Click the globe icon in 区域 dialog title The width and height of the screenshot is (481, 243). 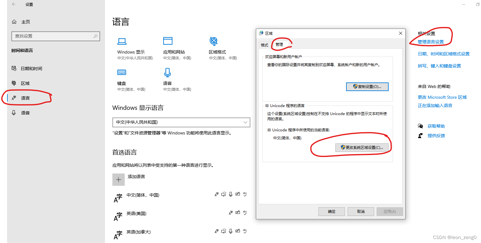[x=261, y=33]
